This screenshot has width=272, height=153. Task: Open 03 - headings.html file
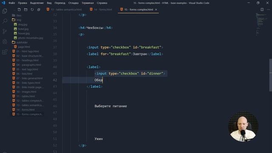point(27,60)
